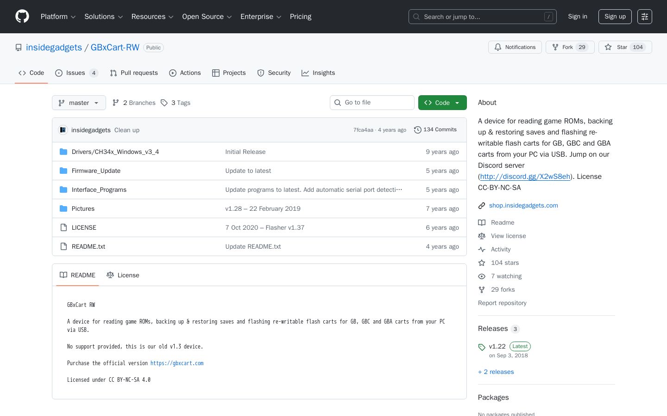
Task: Expand the Open Source menu
Action: (x=207, y=17)
